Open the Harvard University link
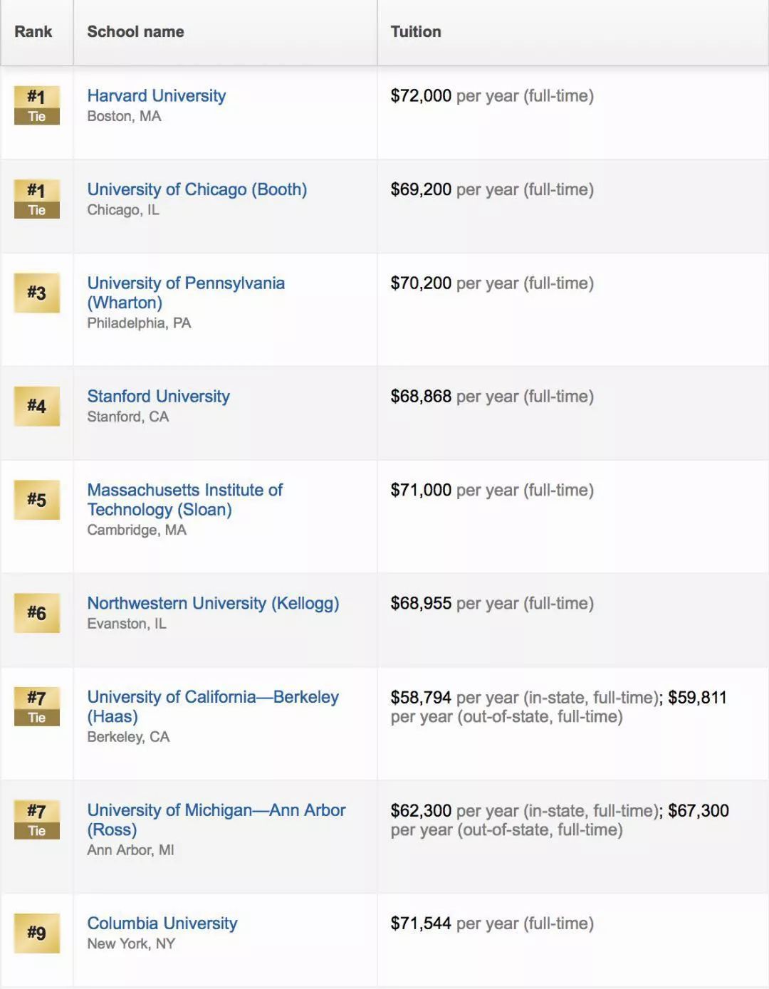 [x=156, y=96]
